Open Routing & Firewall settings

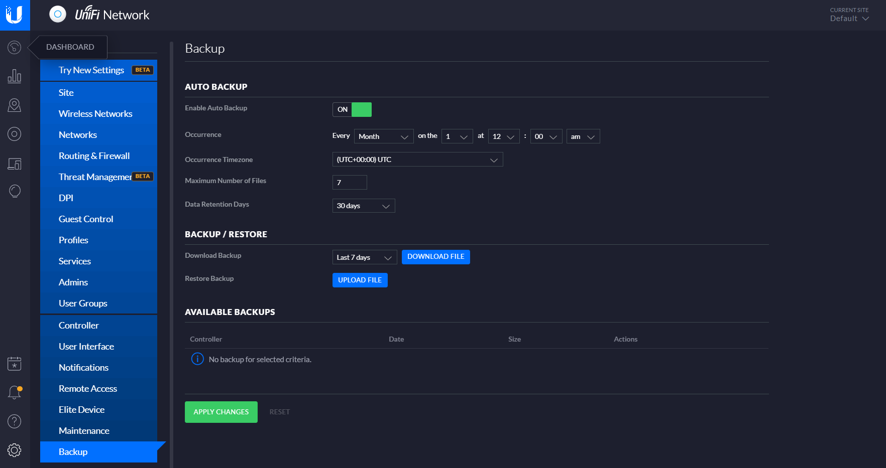pos(94,156)
